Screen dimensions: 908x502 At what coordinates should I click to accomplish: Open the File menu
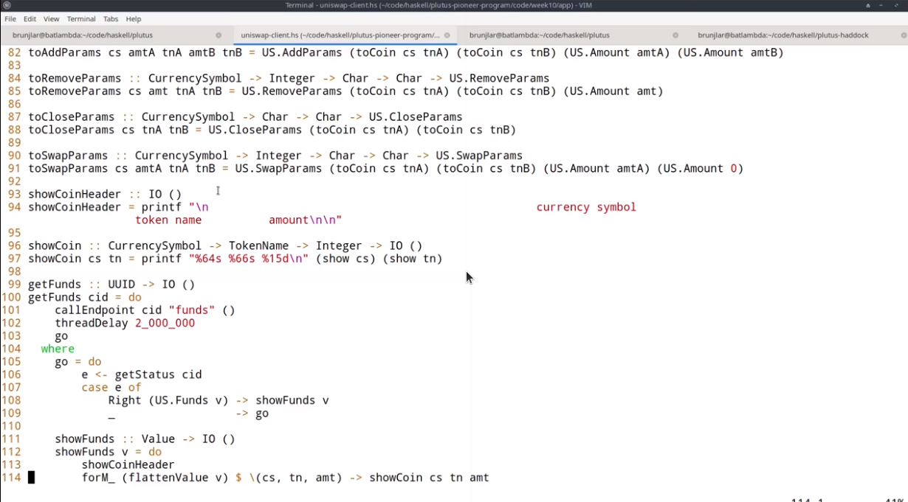10,19
